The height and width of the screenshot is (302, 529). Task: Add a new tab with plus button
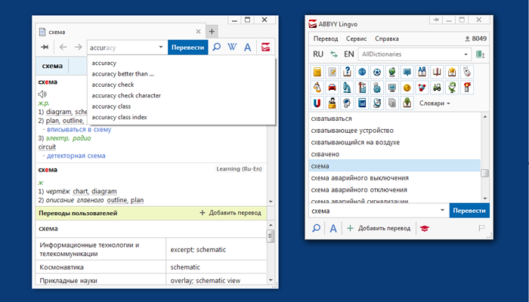tap(212, 32)
